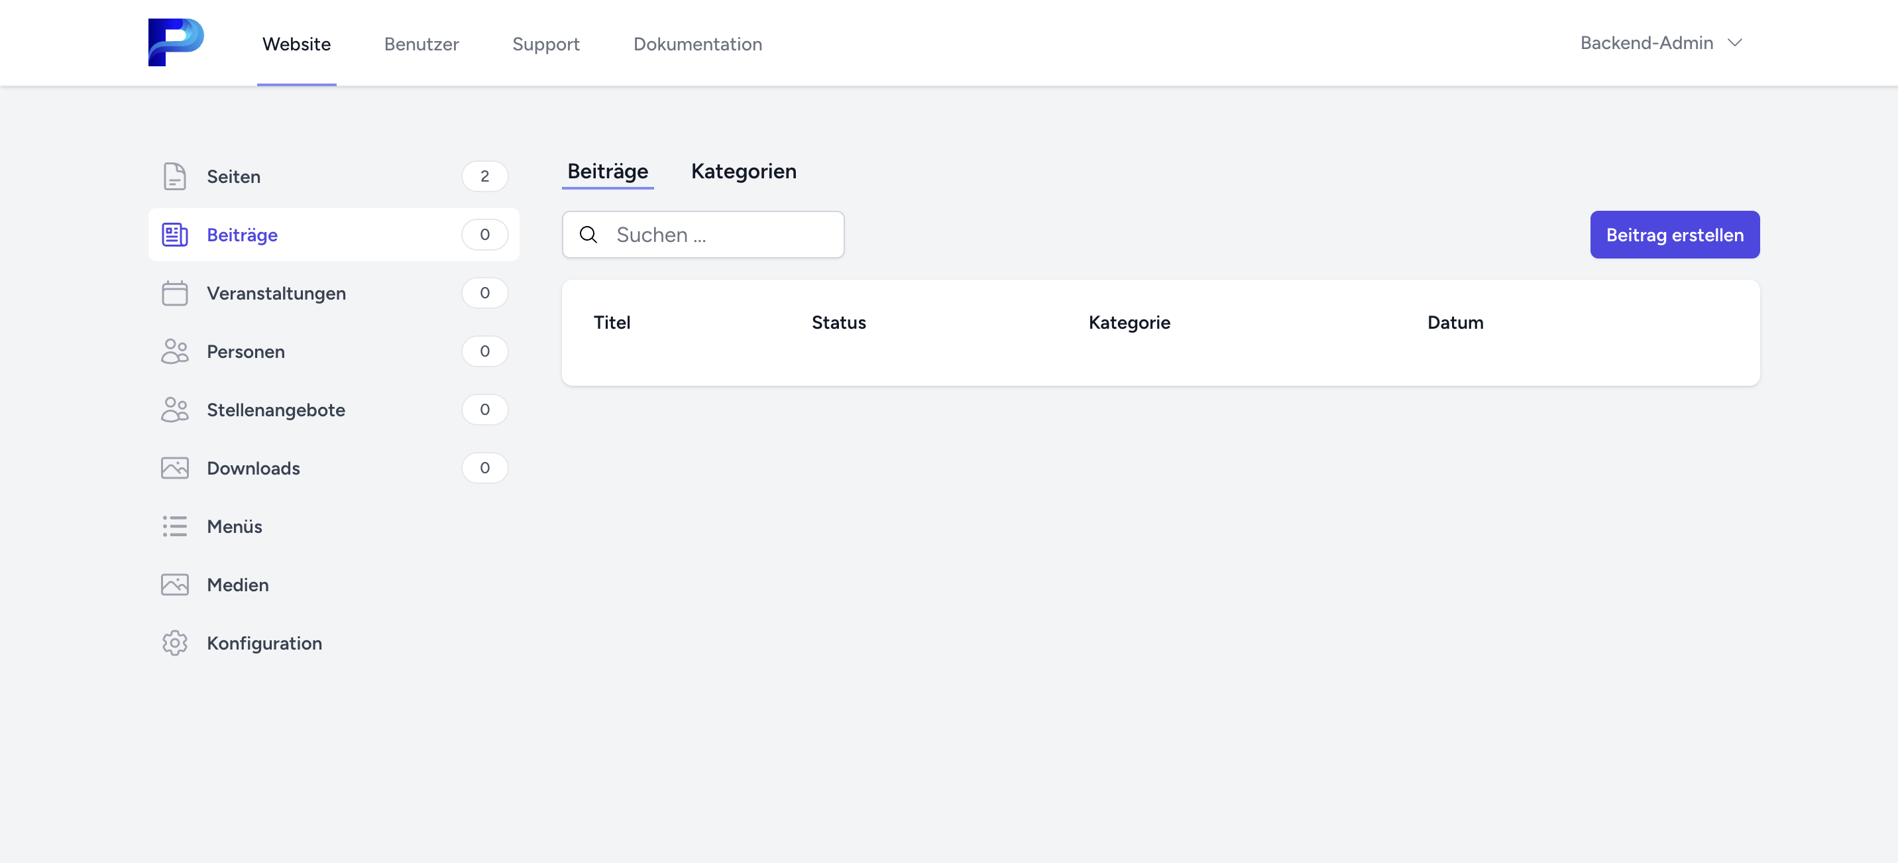The height and width of the screenshot is (863, 1898).
Task: Open the Dokumentation navigation item
Action: 697,44
